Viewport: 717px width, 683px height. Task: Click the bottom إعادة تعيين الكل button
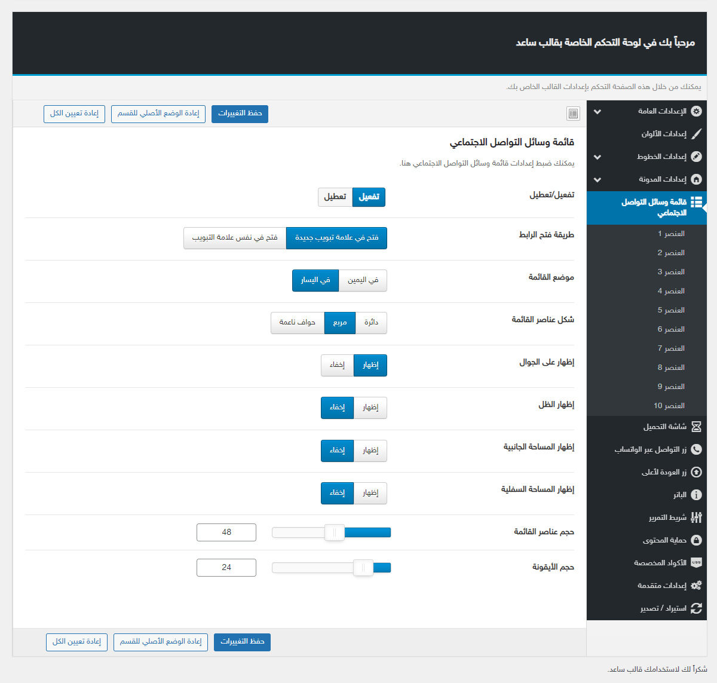click(x=76, y=642)
